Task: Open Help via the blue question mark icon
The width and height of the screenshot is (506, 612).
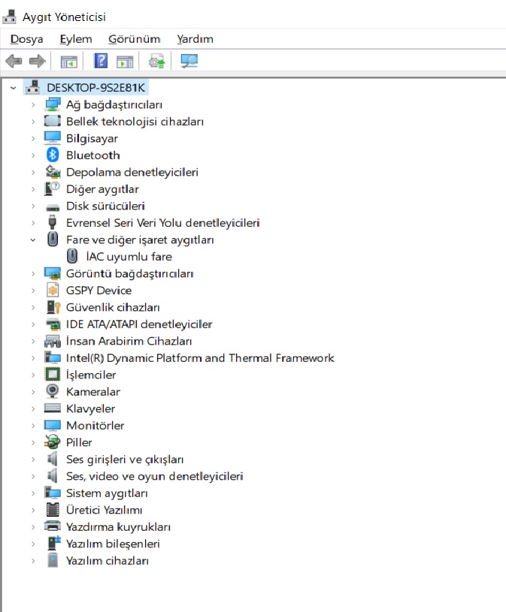Action: click(x=101, y=61)
